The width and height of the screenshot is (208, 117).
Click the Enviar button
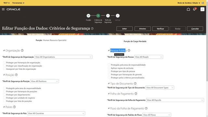[x=178, y=29]
